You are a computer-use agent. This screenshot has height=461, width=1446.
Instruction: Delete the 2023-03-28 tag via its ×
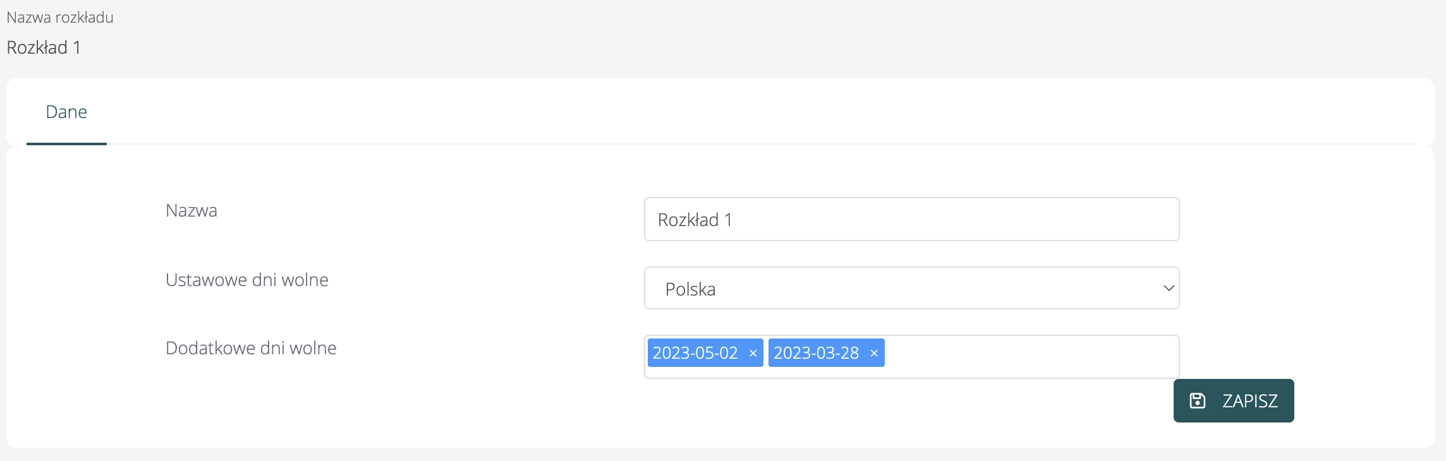[x=874, y=353]
